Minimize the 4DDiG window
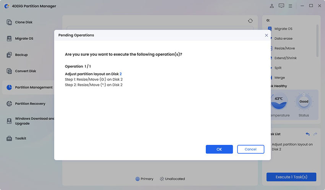The width and height of the screenshot is (325, 190). [x=302, y=6]
